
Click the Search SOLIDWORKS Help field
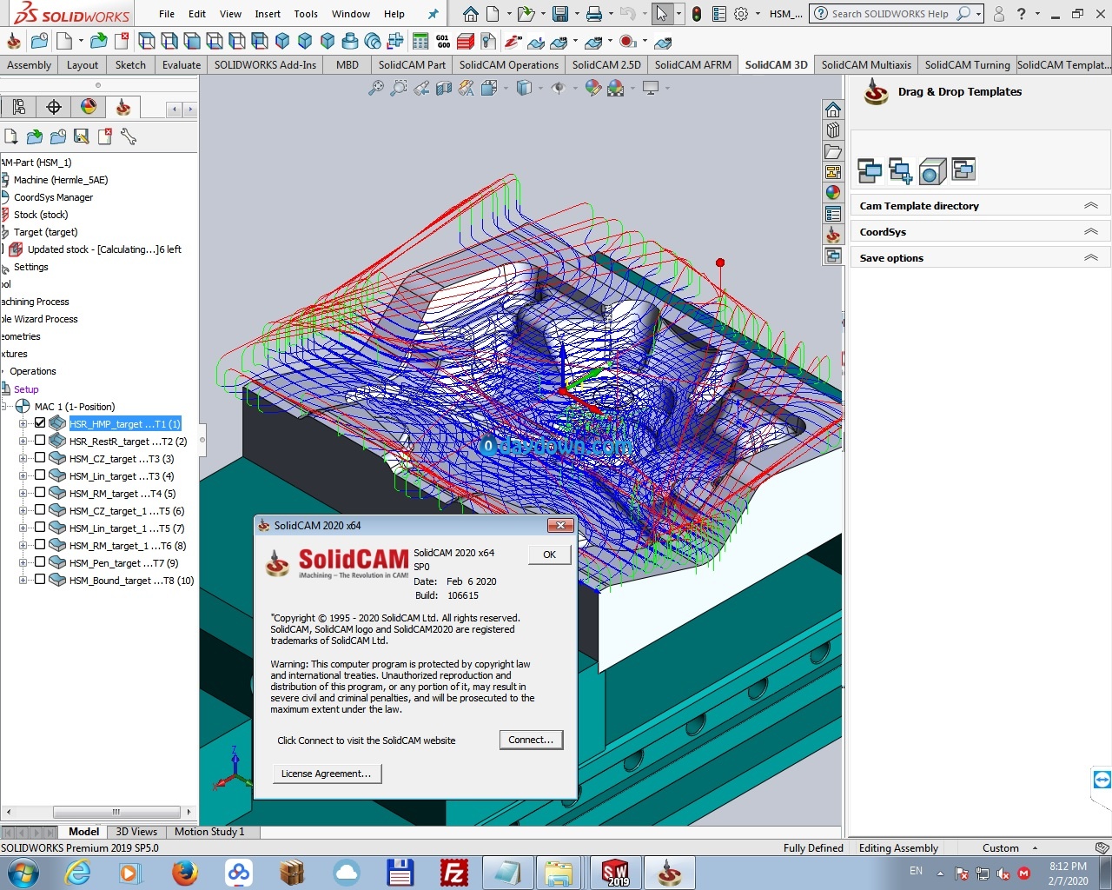892,14
